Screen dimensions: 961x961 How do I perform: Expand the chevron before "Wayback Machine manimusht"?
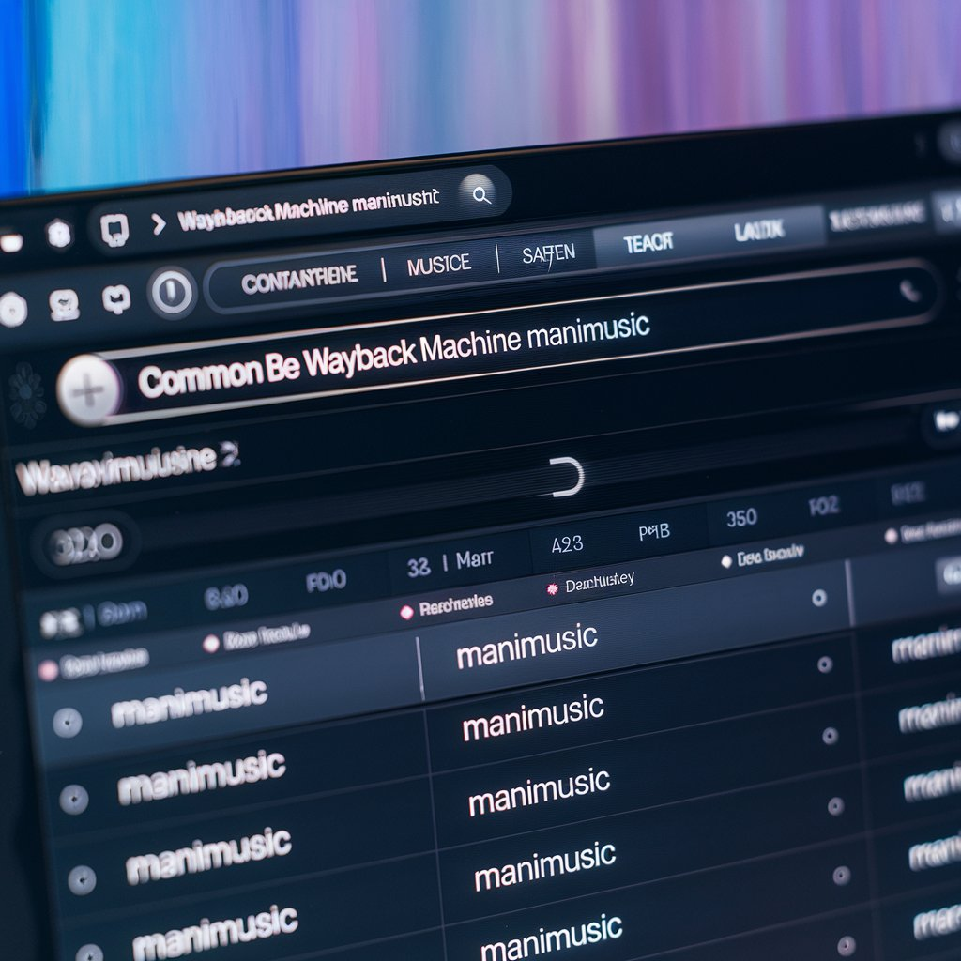pos(158,223)
